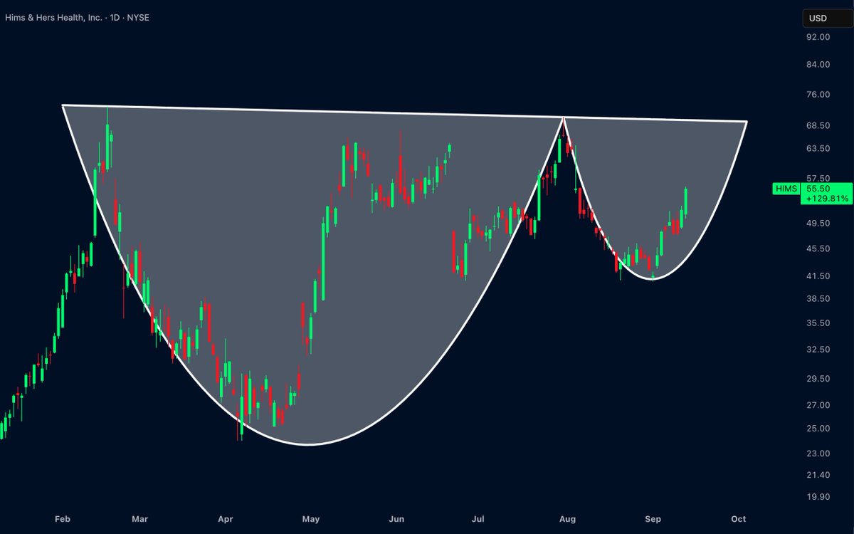Image resolution: width=854 pixels, height=534 pixels.
Task: Click the 84.00 price axis label
Action: click(818, 65)
